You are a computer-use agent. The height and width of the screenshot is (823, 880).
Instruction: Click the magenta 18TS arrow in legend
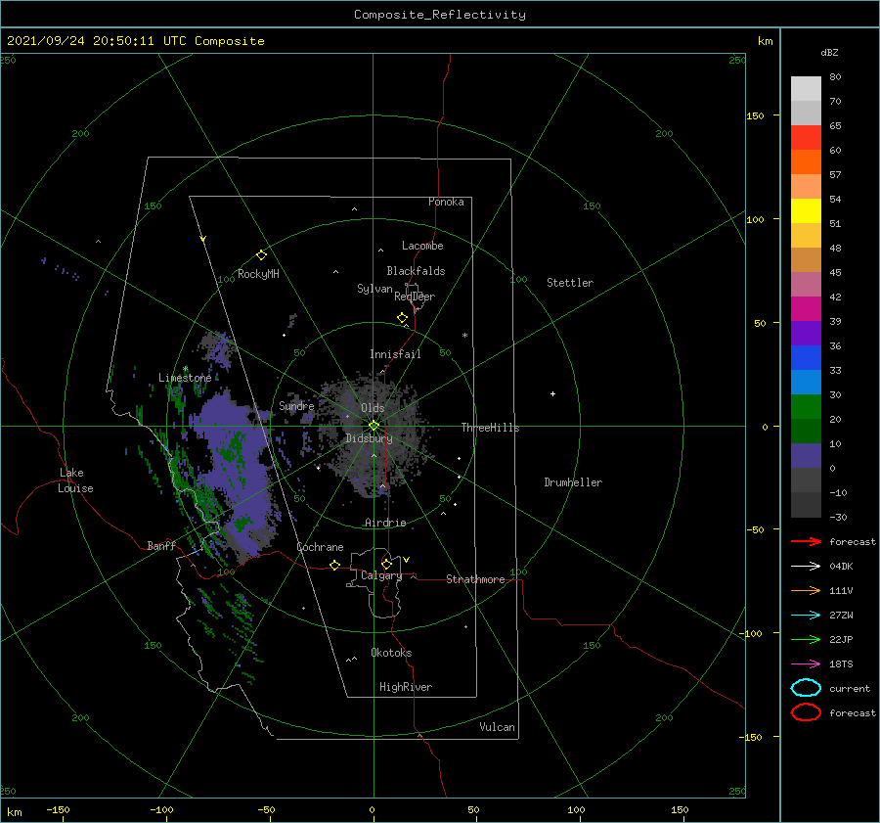coord(806,664)
